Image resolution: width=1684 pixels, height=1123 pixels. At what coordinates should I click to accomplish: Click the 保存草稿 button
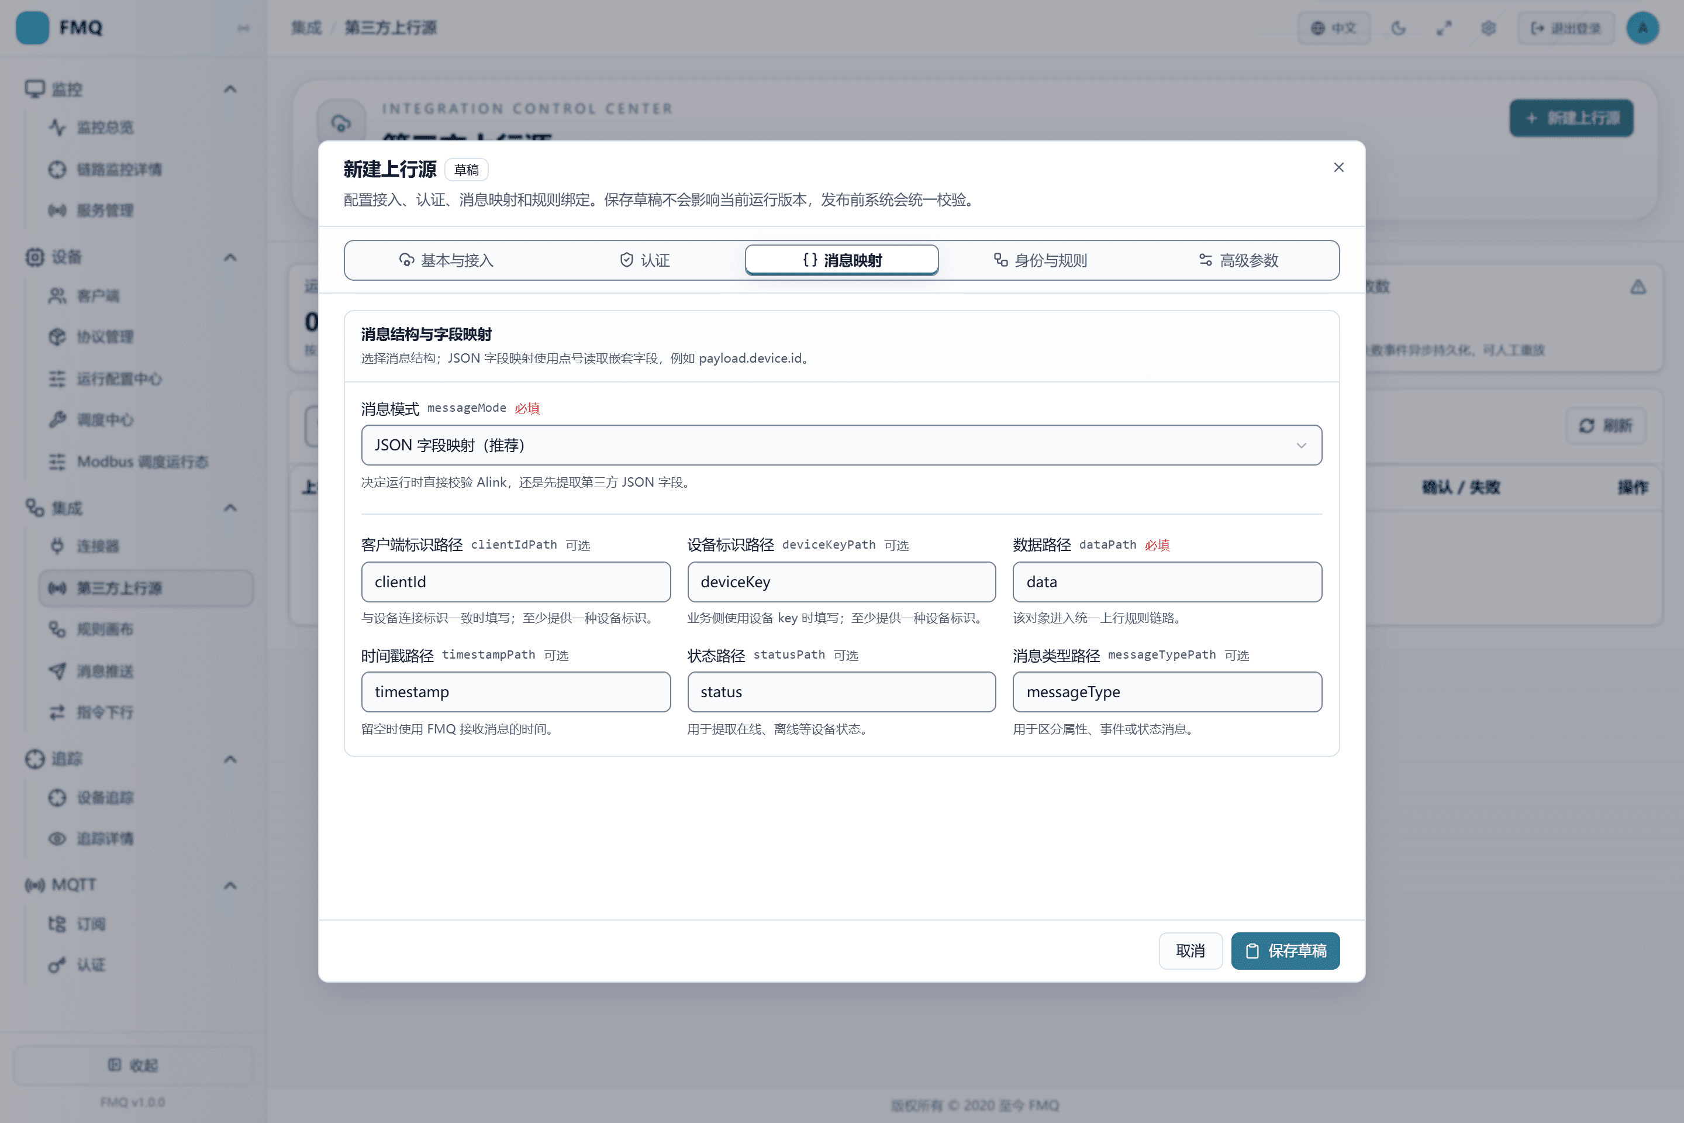click(x=1285, y=950)
